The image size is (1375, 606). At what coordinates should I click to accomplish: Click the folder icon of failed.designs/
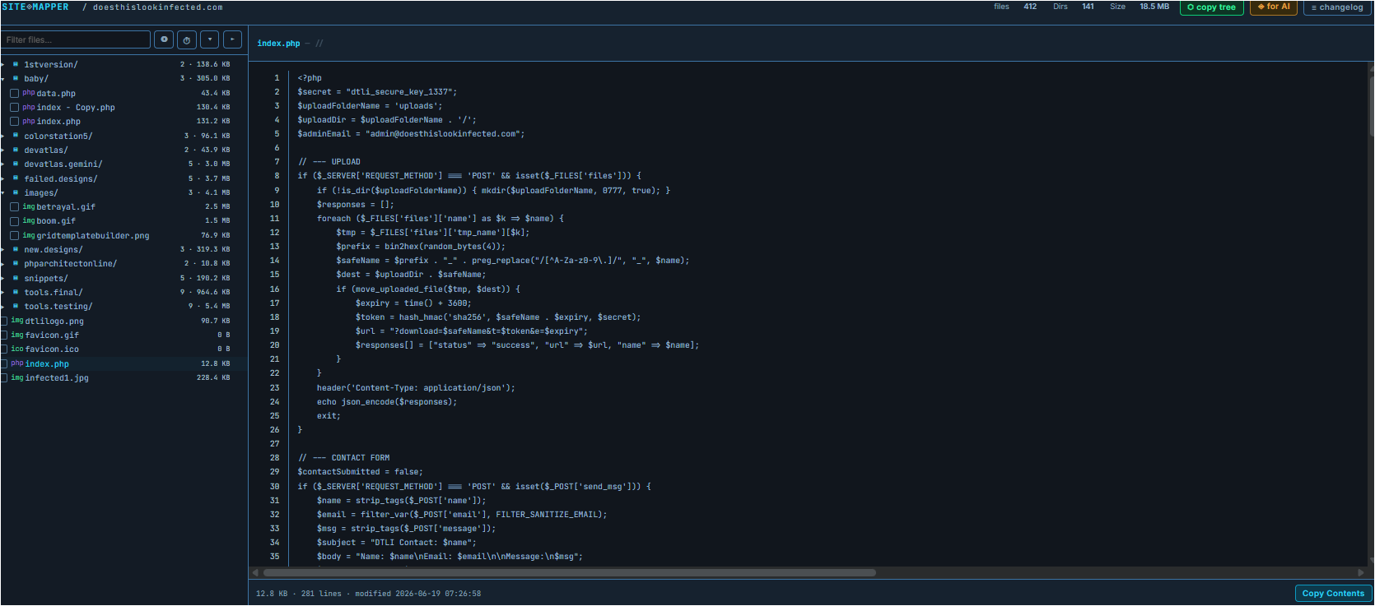tap(16, 178)
